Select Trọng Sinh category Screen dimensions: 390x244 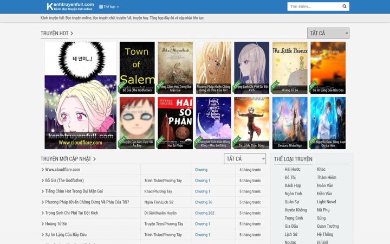click(294, 218)
